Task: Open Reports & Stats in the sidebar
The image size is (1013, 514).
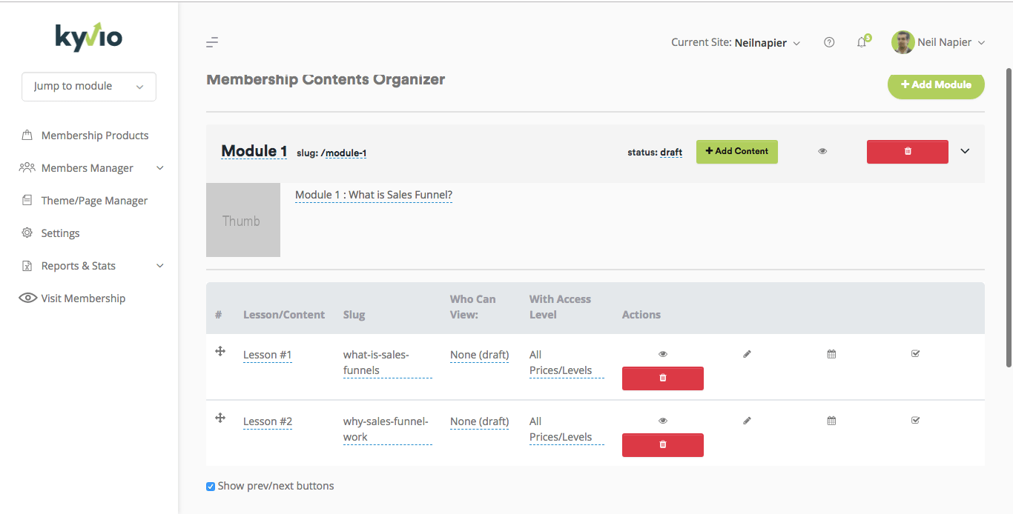Action: (x=79, y=266)
